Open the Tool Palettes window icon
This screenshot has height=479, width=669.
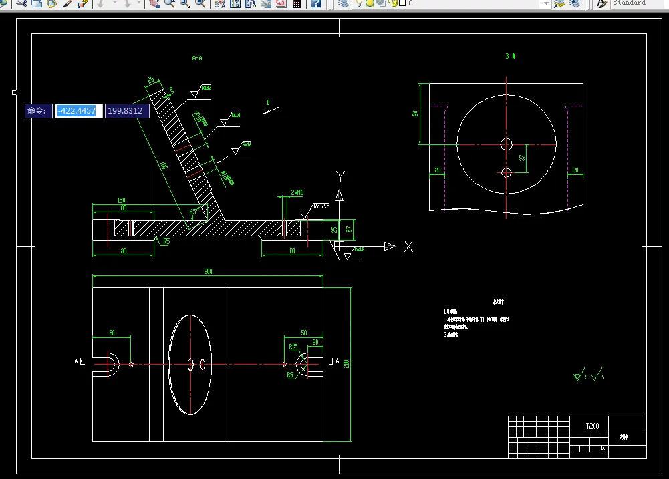click(x=251, y=3)
